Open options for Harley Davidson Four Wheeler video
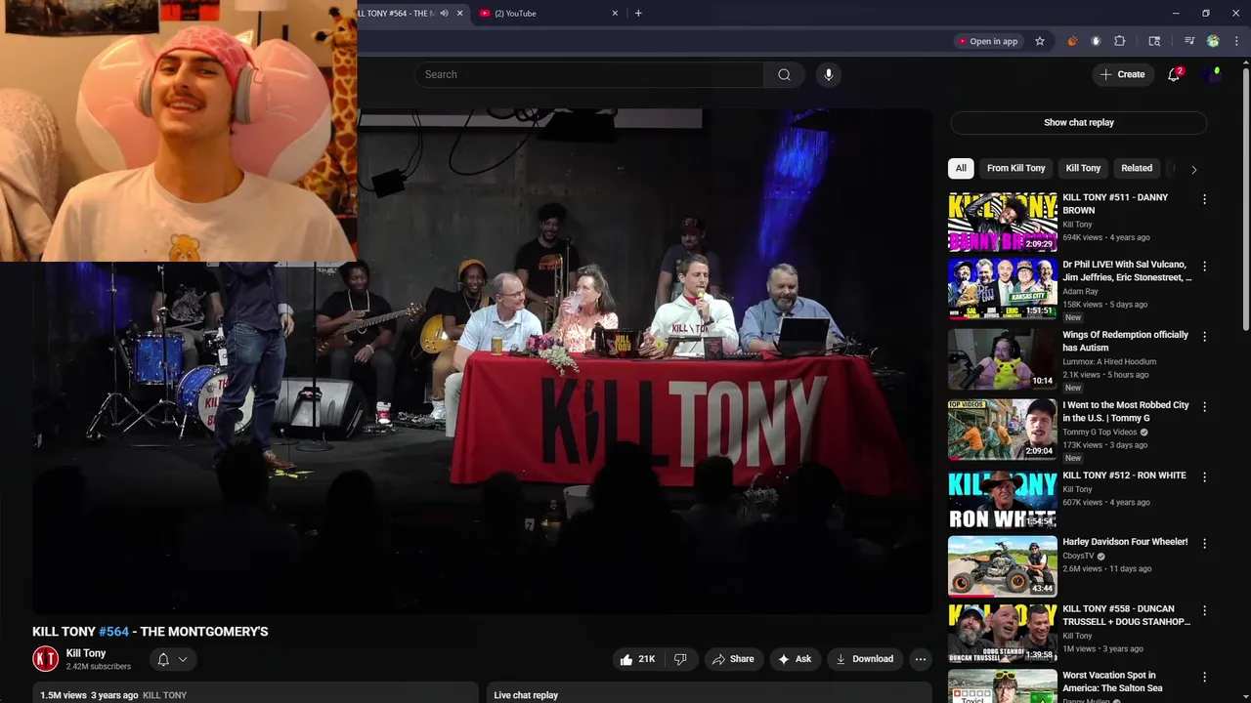The height and width of the screenshot is (703, 1251). (1204, 543)
